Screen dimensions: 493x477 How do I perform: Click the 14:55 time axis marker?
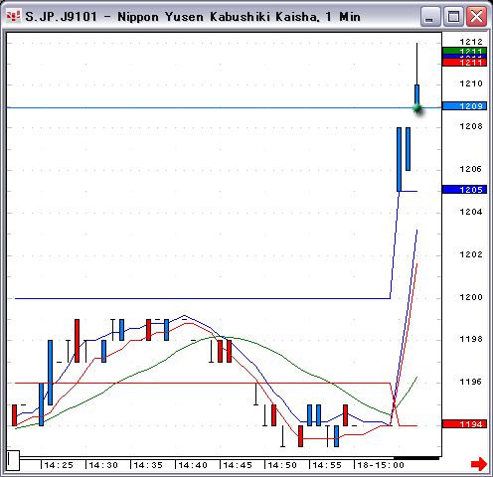click(327, 465)
